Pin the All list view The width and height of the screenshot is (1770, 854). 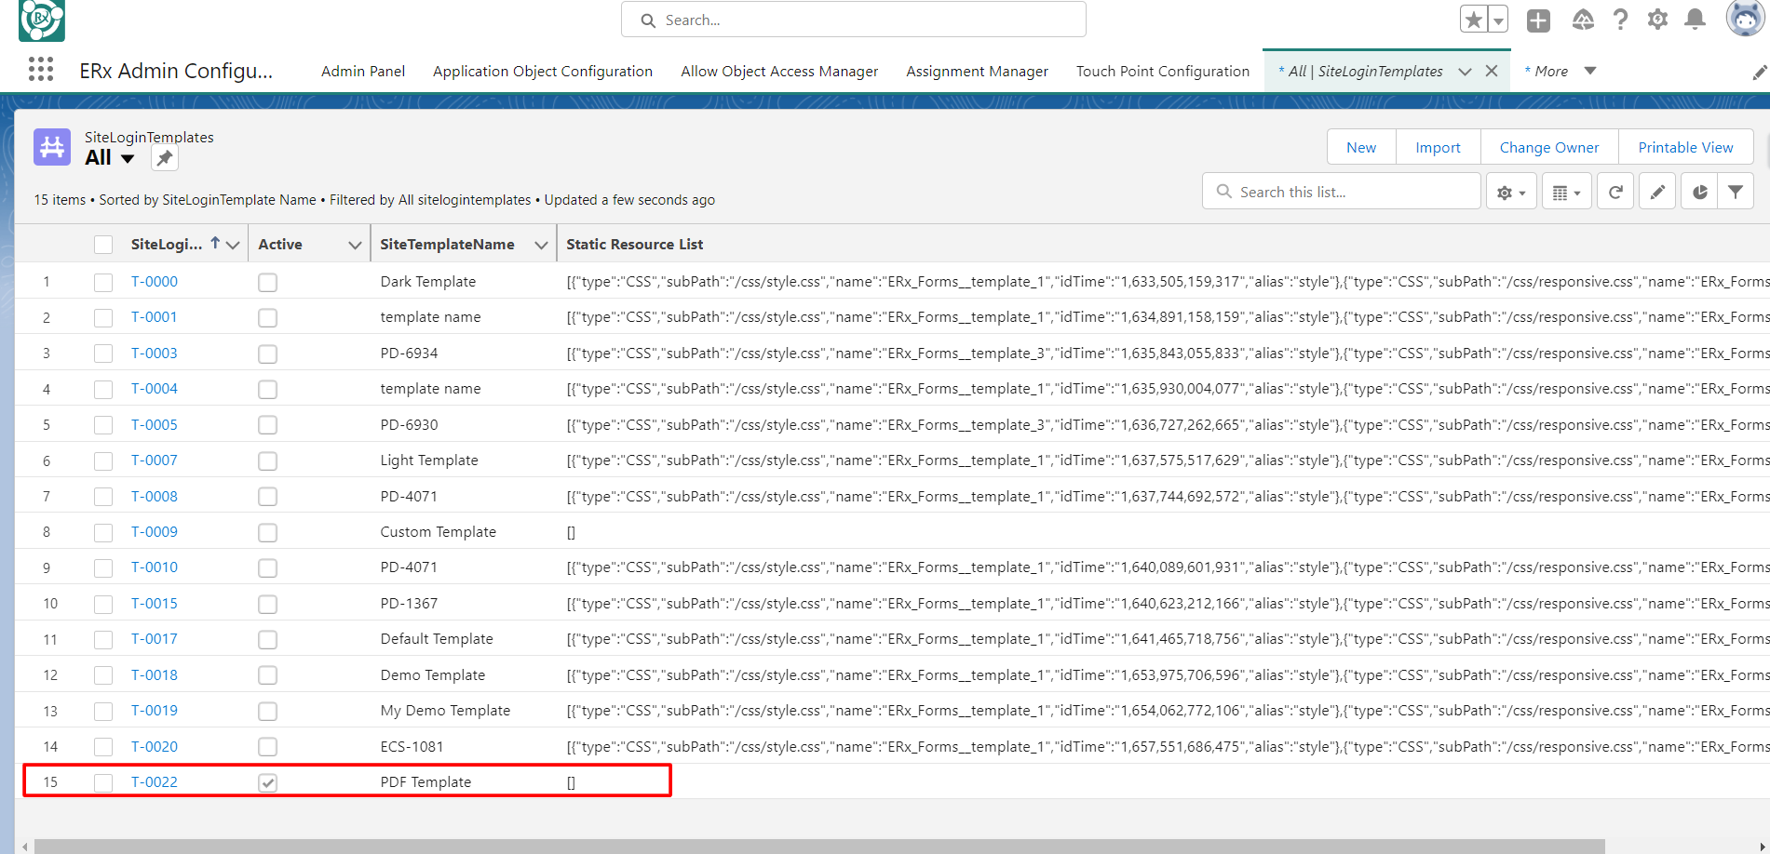(165, 158)
